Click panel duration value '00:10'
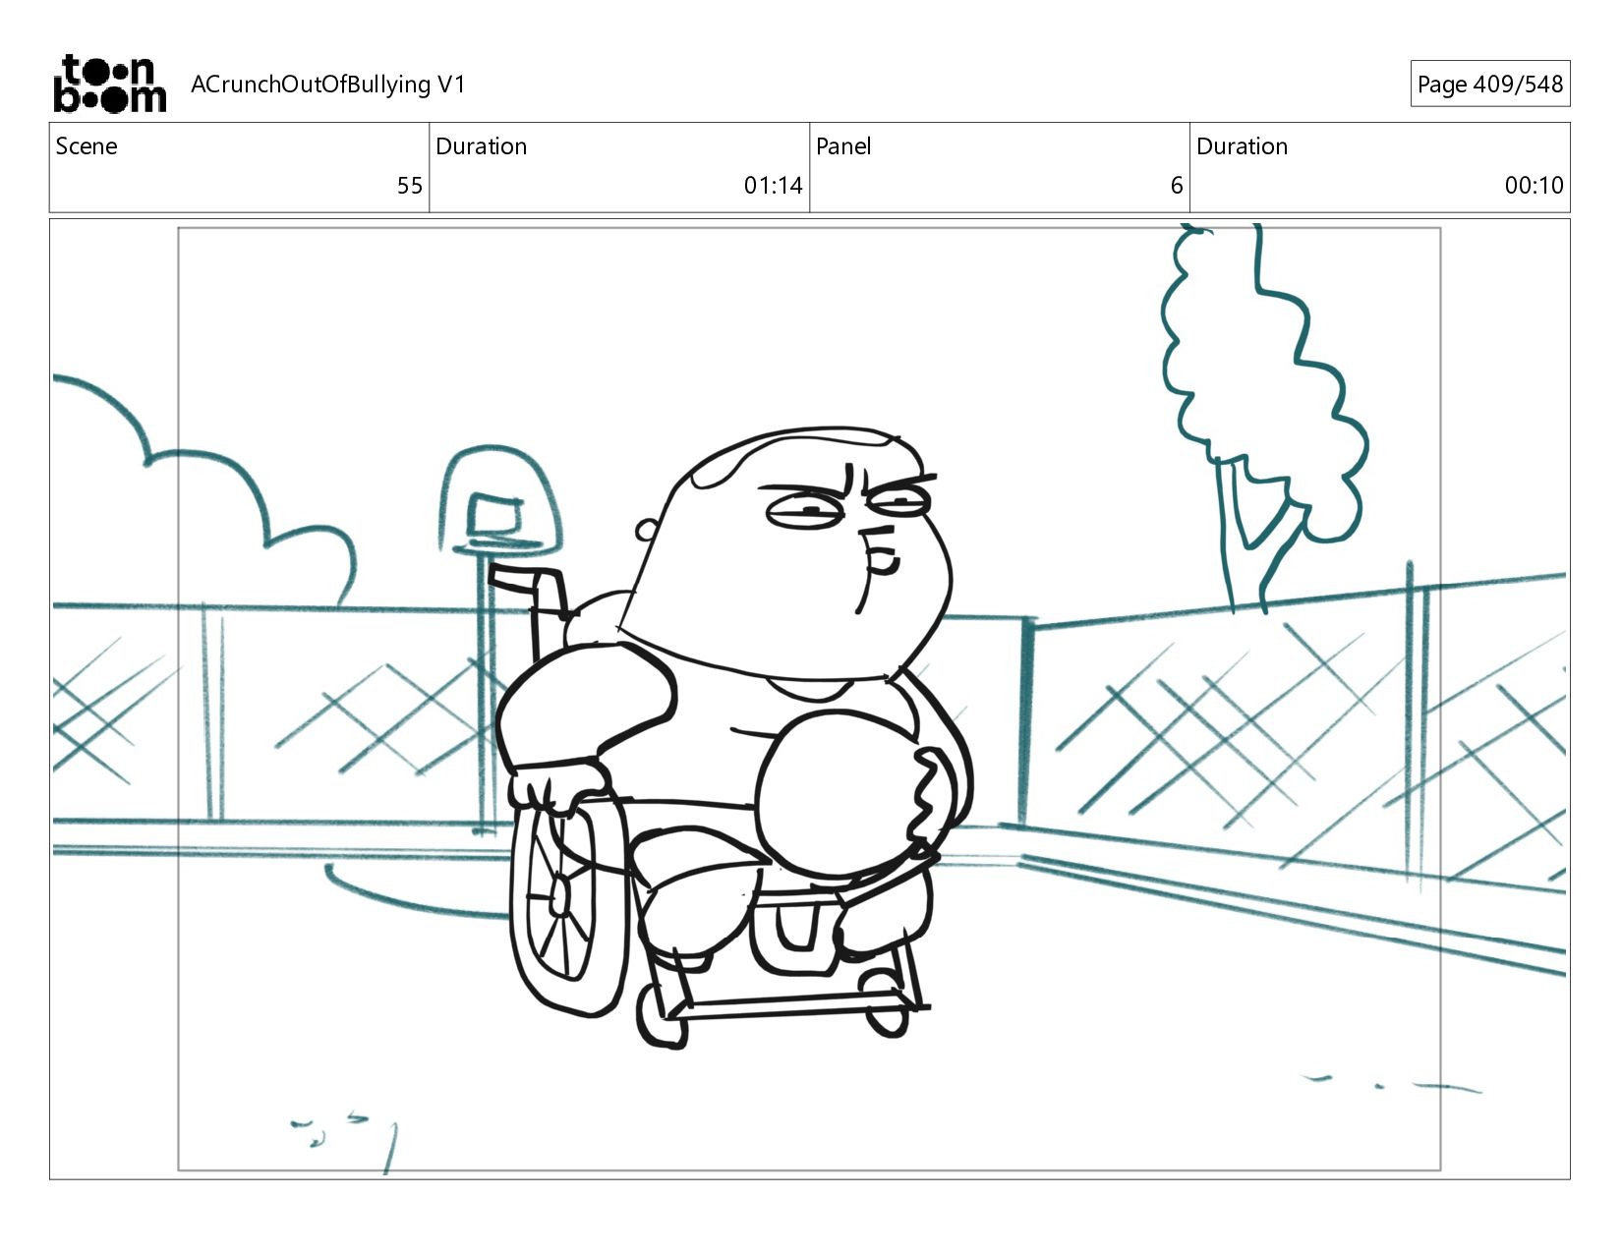The image size is (1622, 1253). pyautogui.click(x=1534, y=186)
